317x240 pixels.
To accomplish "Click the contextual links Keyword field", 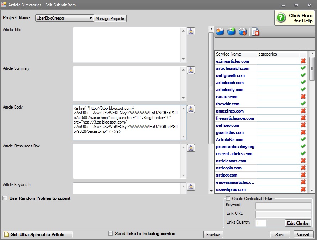I will 283,205.
